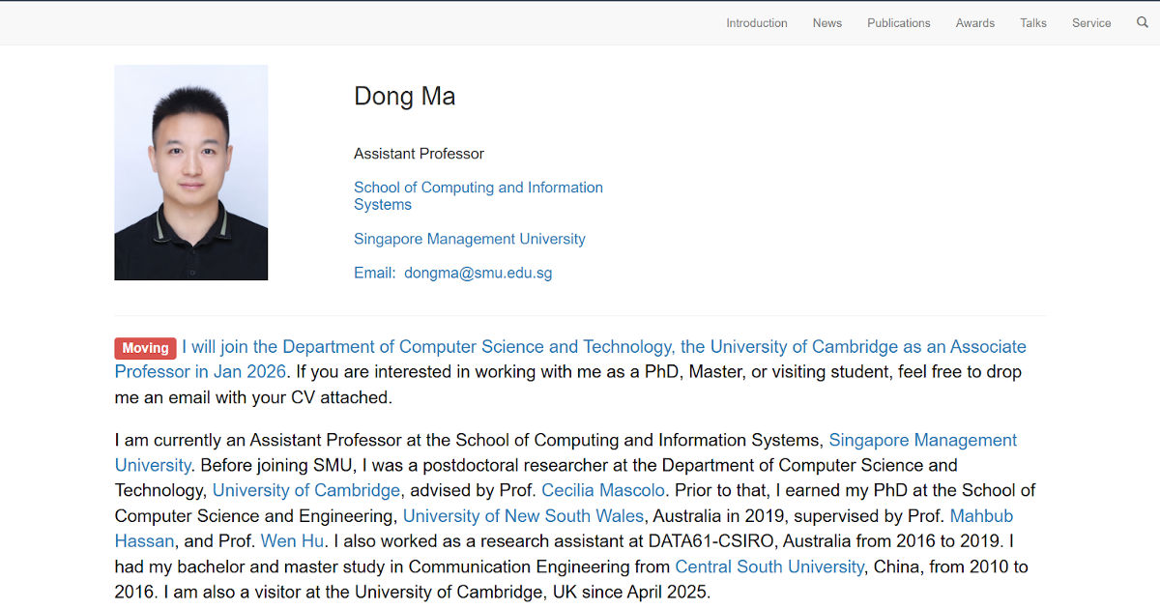The image size is (1160, 609).
Task: Click the Assistant Professor title text
Action: click(419, 154)
